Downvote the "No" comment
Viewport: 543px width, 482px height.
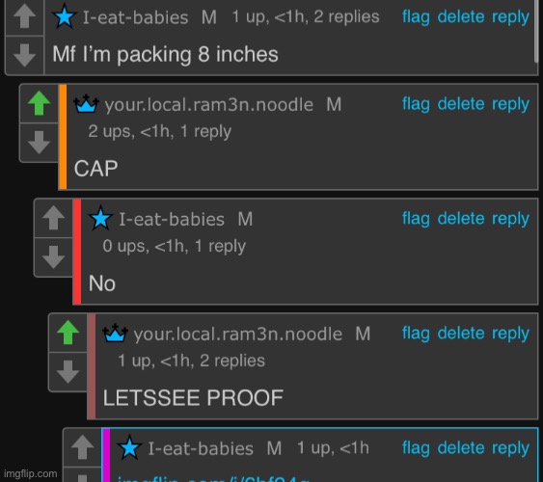tap(54, 257)
